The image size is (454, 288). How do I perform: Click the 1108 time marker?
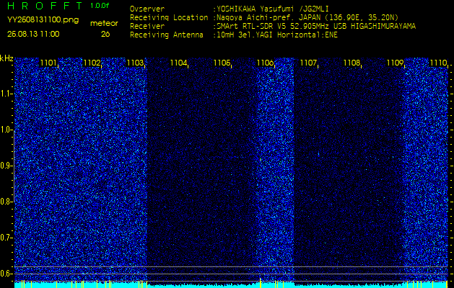352,63
